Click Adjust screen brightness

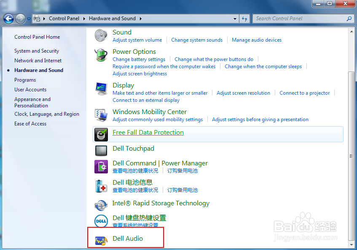click(140, 74)
